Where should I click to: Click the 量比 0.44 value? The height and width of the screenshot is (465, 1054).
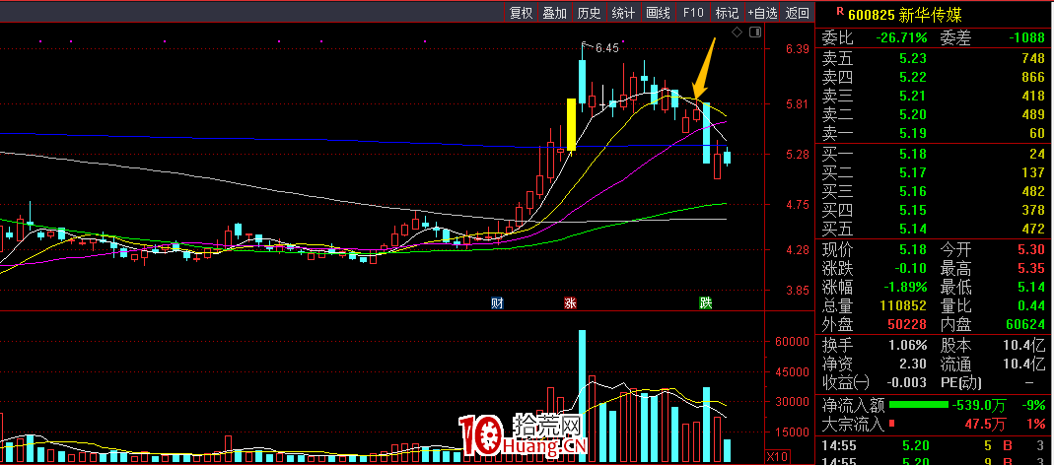[x=1031, y=306]
